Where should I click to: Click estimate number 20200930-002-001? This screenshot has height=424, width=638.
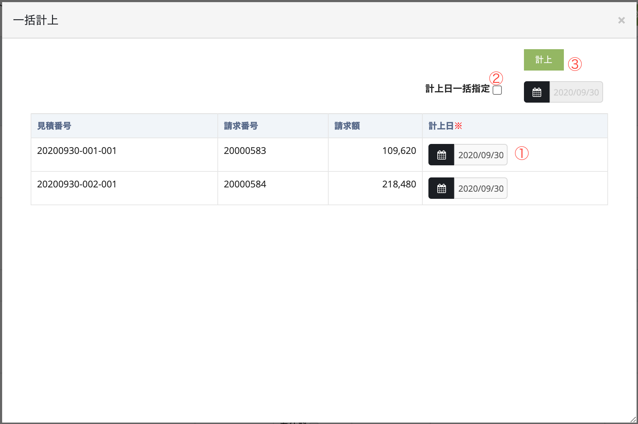77,185
